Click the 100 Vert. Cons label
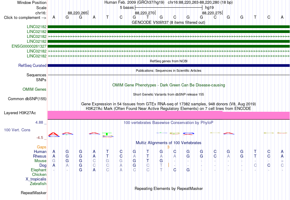 click(17, 130)
